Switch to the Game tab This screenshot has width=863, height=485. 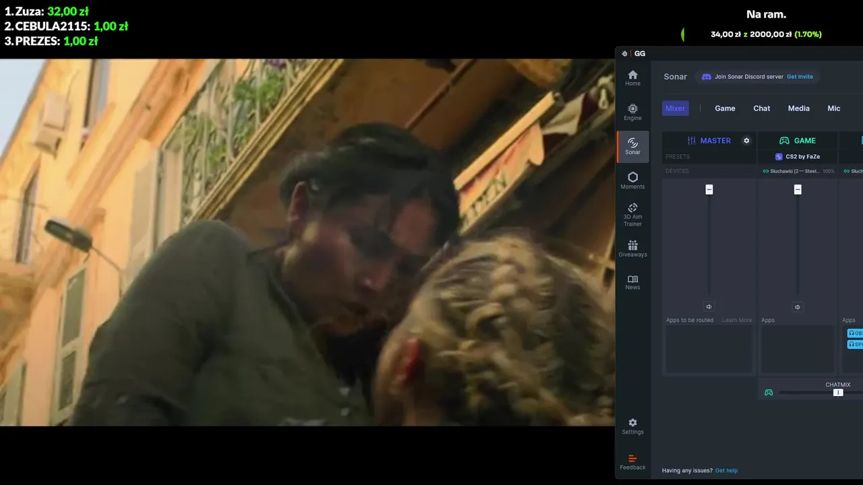pyautogui.click(x=725, y=108)
